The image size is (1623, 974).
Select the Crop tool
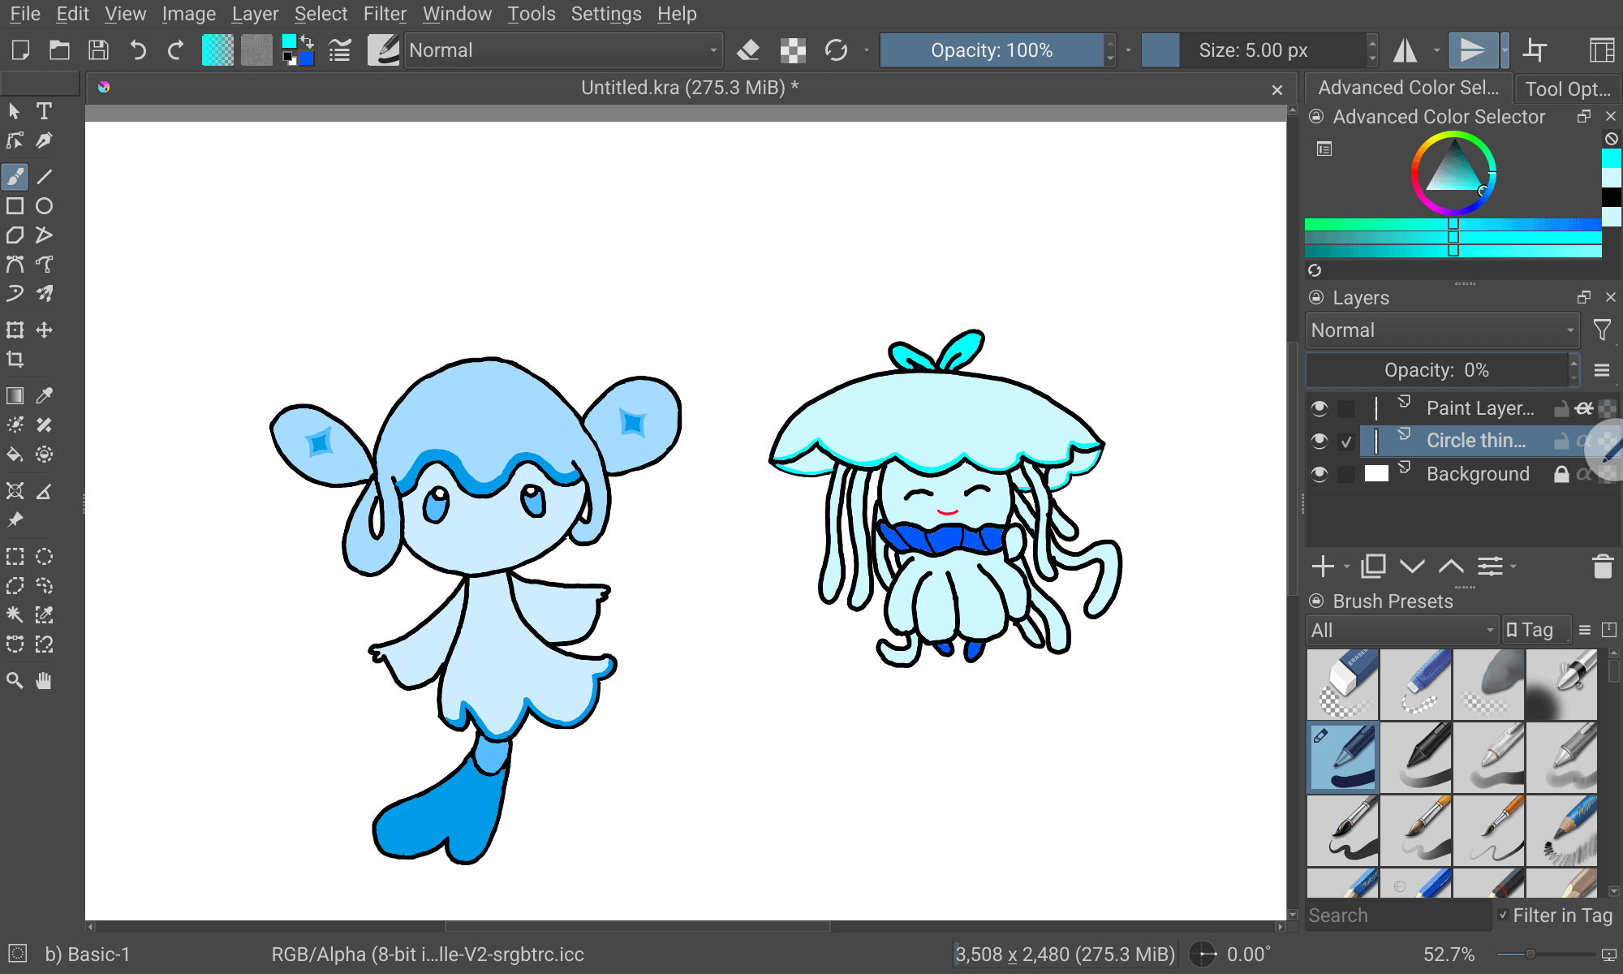tap(15, 360)
